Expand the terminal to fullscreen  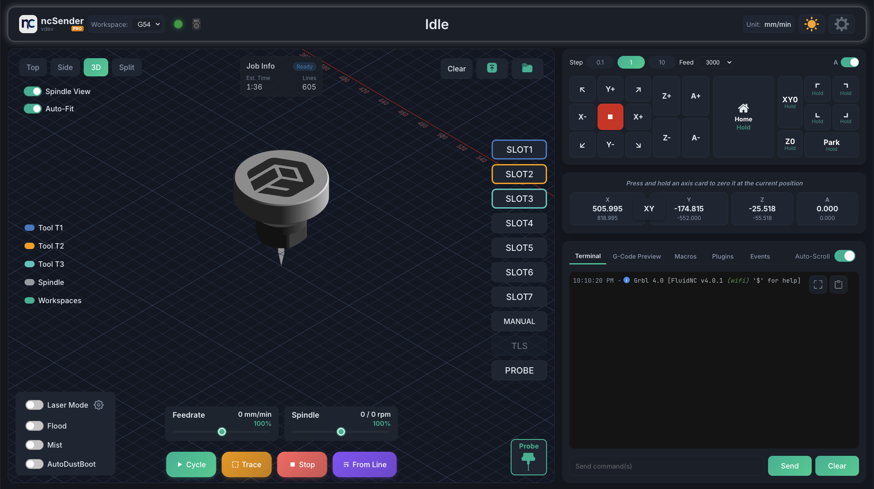point(818,284)
